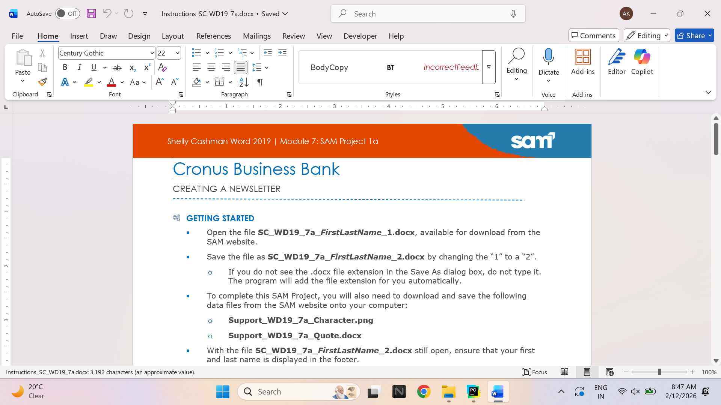Click the Format Painter brush icon
721x405 pixels.
tap(42, 82)
